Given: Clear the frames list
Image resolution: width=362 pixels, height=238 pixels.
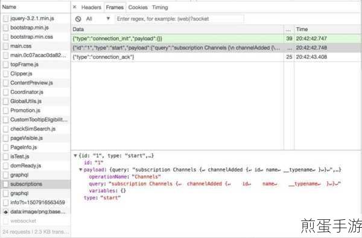Looking at the screenshot, I should click(x=78, y=19).
